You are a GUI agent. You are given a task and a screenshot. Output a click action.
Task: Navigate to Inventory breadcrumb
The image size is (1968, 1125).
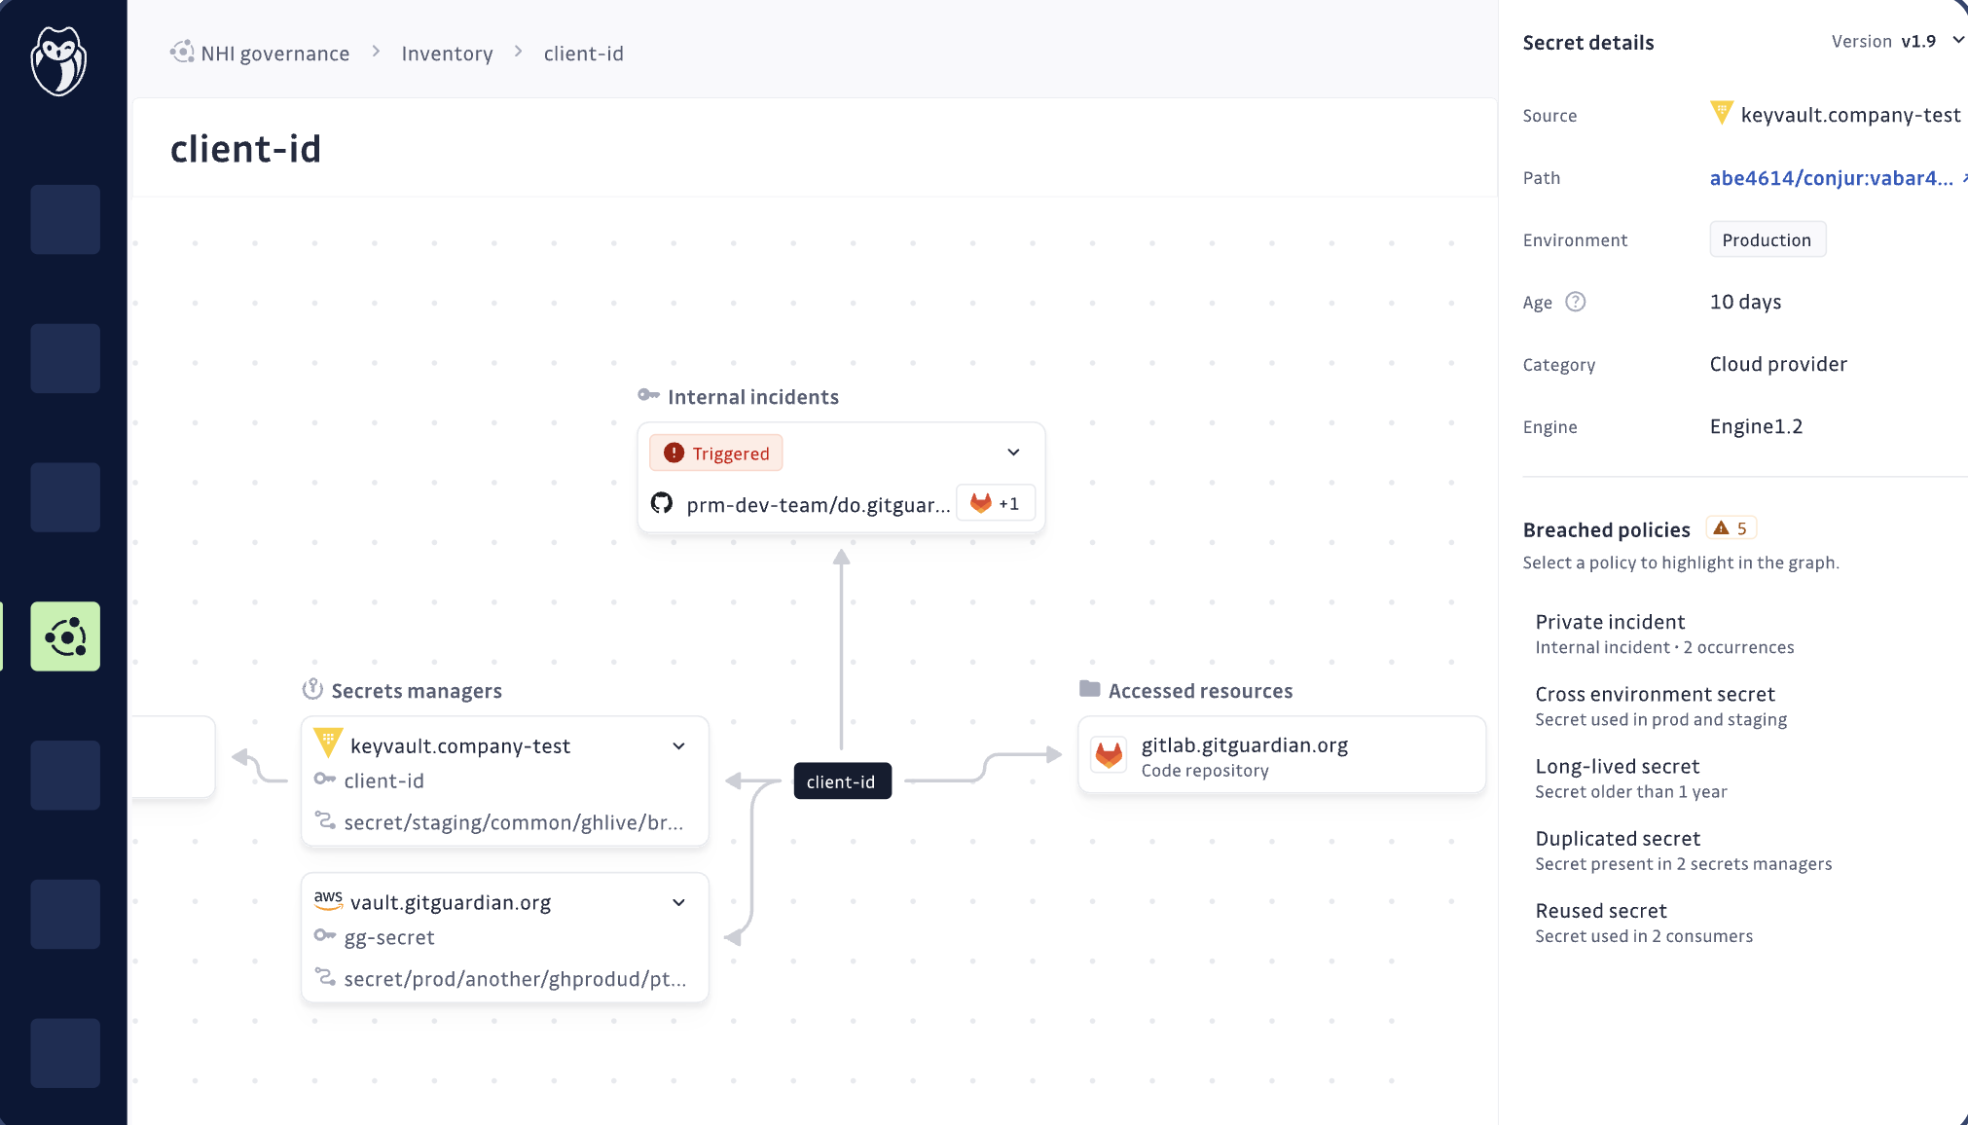click(x=447, y=54)
